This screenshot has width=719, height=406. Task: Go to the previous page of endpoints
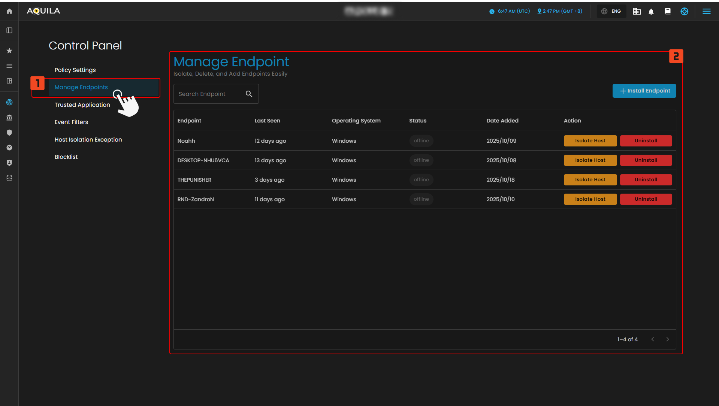(653, 339)
